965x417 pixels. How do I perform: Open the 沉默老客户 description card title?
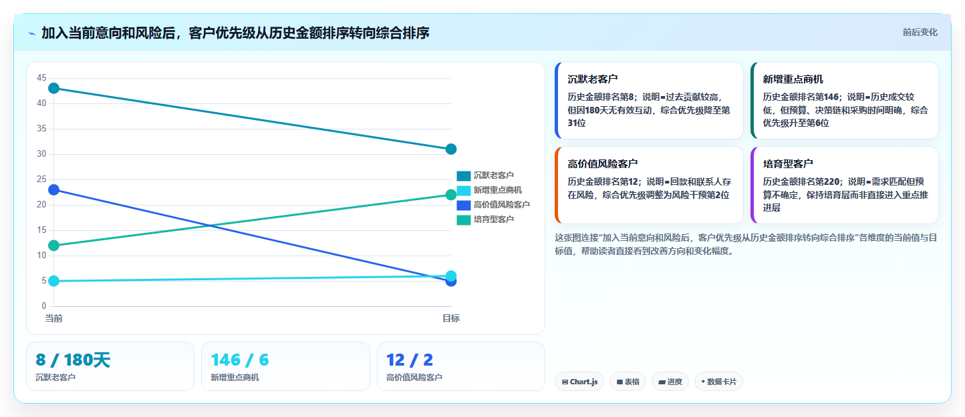pos(592,79)
